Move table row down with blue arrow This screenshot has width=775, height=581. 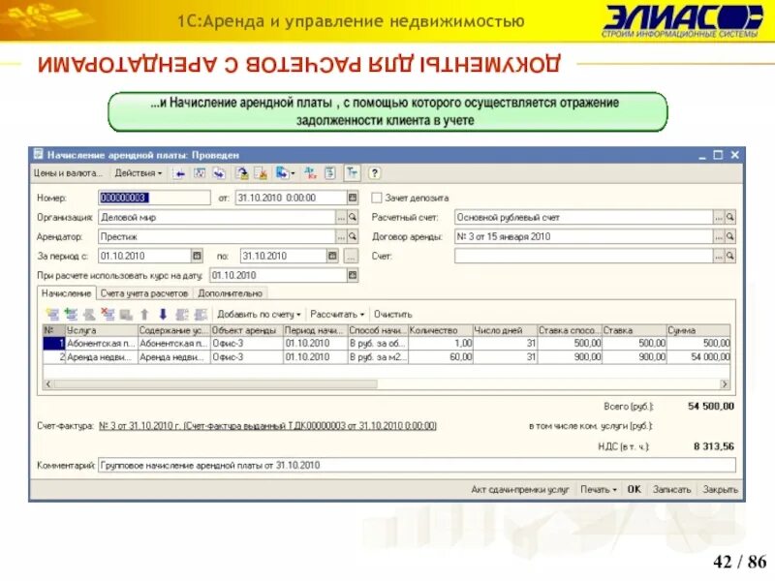[163, 314]
